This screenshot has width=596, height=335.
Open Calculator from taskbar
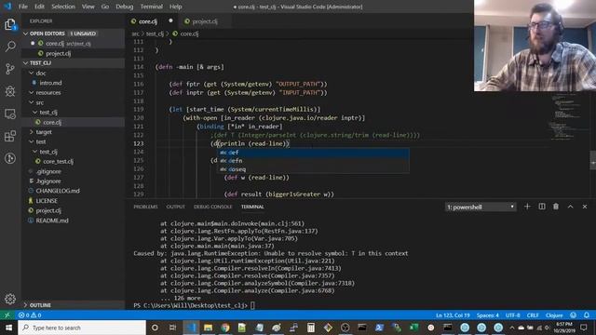point(311,328)
